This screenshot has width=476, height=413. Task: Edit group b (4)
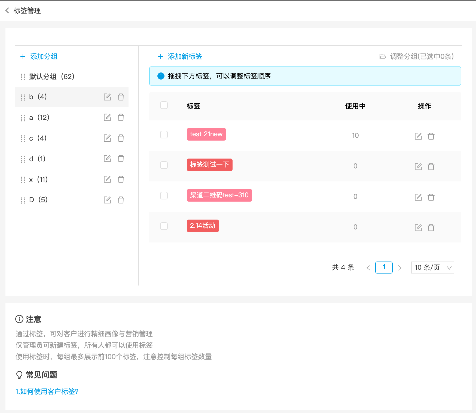[107, 97]
